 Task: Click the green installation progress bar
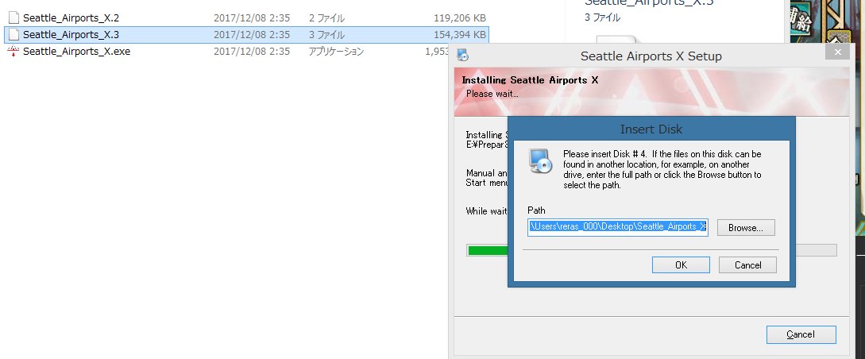click(x=488, y=250)
